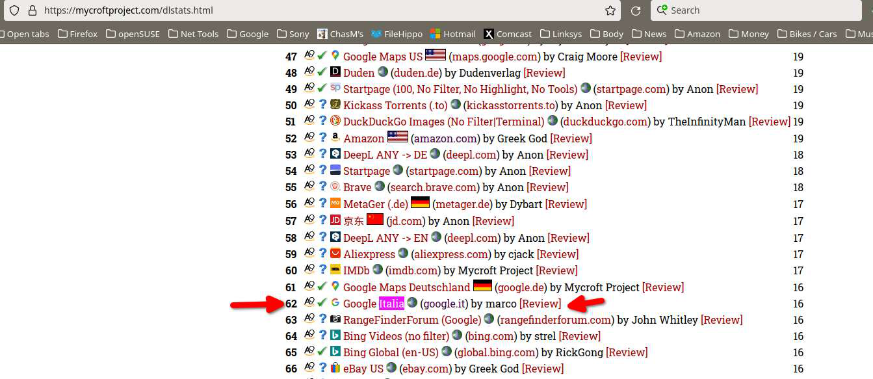873x379 pixels.
Task: Click the Amazon favicon in row 52
Action: (335, 137)
